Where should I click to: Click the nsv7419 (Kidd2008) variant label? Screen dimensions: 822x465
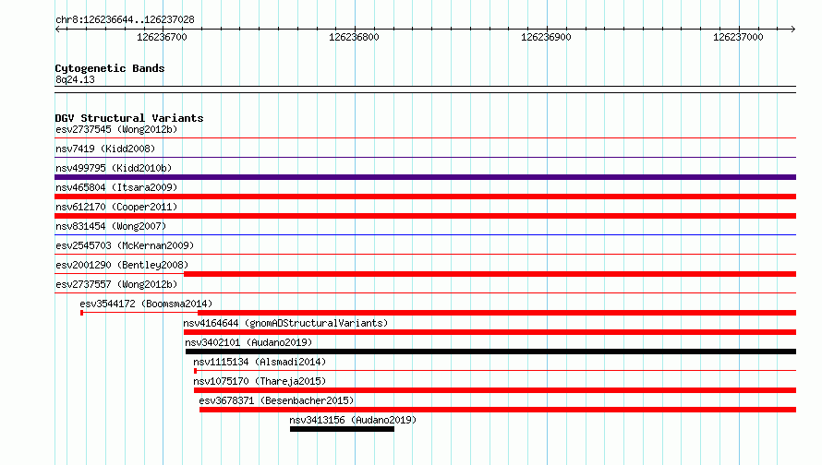click(105, 149)
